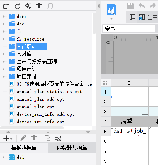Click the widget icon in row 3

coord(145,112)
